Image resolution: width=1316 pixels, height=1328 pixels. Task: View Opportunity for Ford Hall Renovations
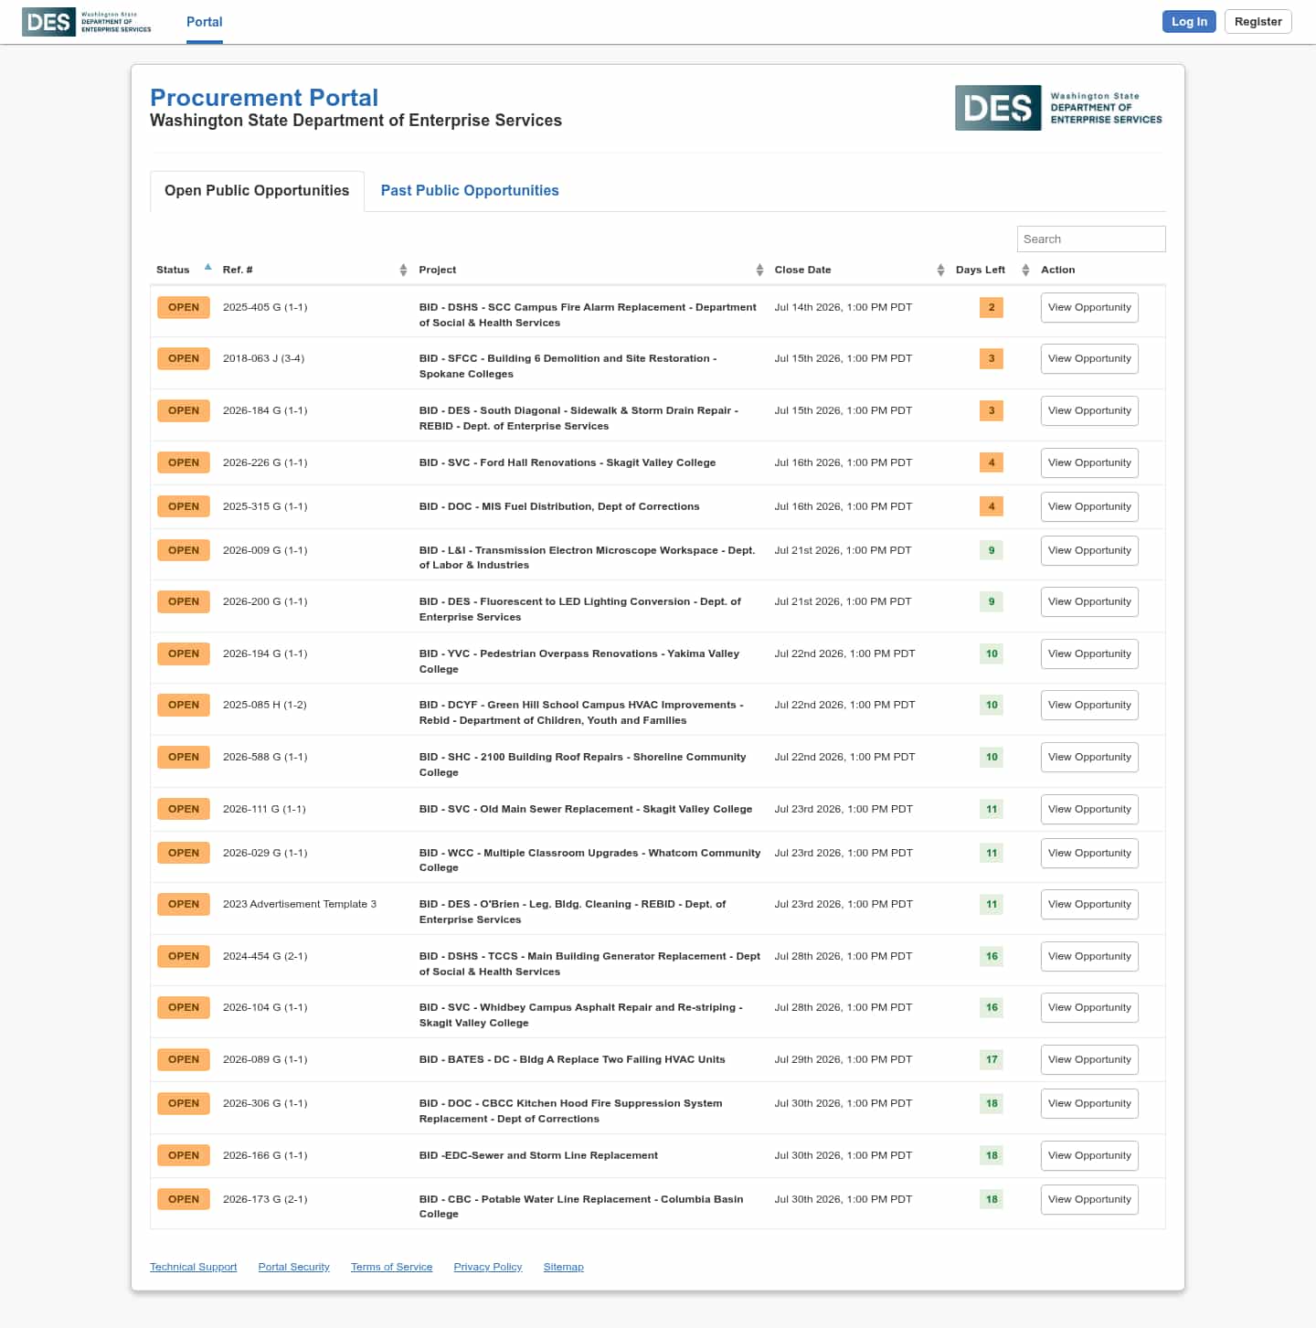[x=1089, y=463]
